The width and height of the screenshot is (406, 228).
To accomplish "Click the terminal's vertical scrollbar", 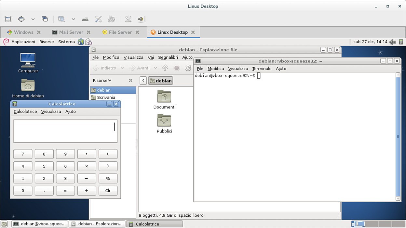I will (398, 136).
